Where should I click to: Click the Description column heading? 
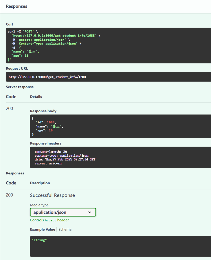pyautogui.click(x=40, y=183)
